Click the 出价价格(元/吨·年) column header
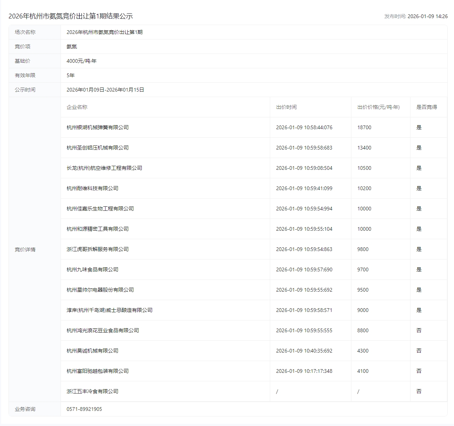 pos(378,107)
